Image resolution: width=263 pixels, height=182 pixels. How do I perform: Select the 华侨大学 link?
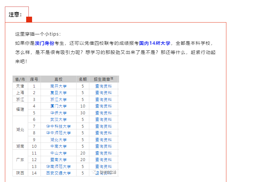click(59, 113)
